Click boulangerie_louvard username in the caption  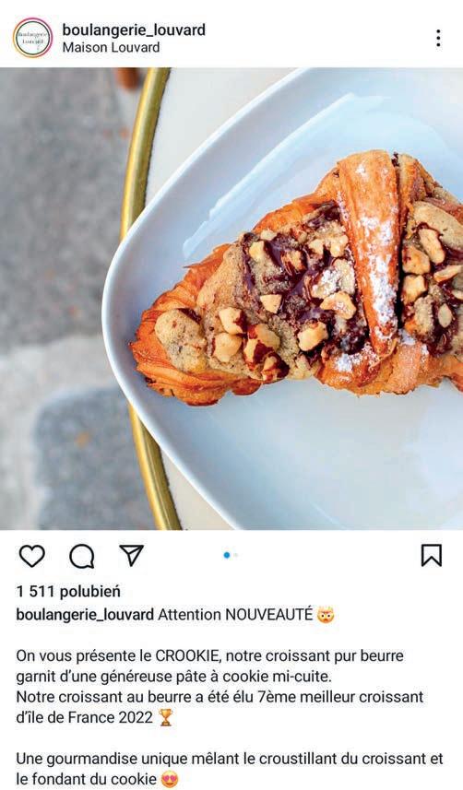[85, 615]
